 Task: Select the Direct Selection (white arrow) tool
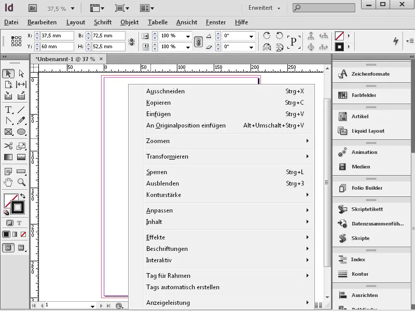click(21, 74)
